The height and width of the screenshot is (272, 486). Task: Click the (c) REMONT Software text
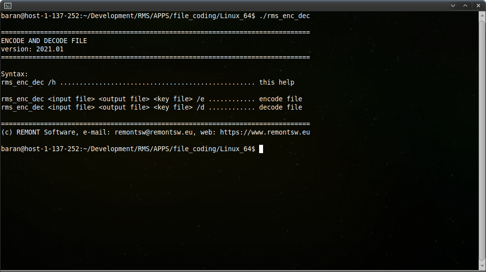pos(38,133)
